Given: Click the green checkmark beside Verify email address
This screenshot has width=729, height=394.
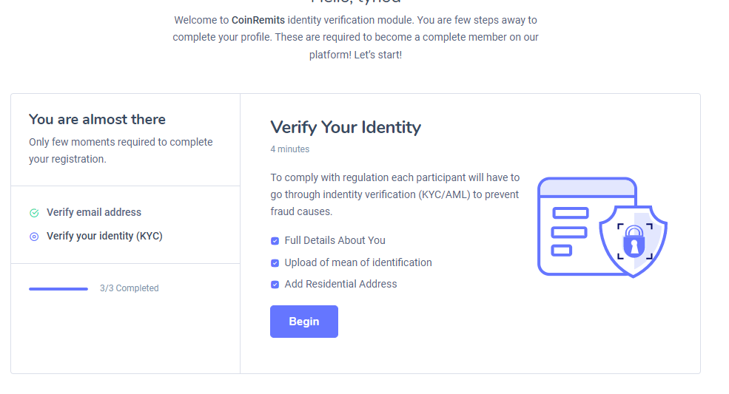Looking at the screenshot, I should (x=34, y=213).
